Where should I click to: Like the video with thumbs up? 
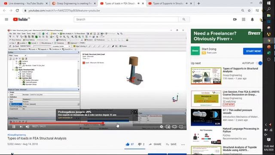(128, 144)
